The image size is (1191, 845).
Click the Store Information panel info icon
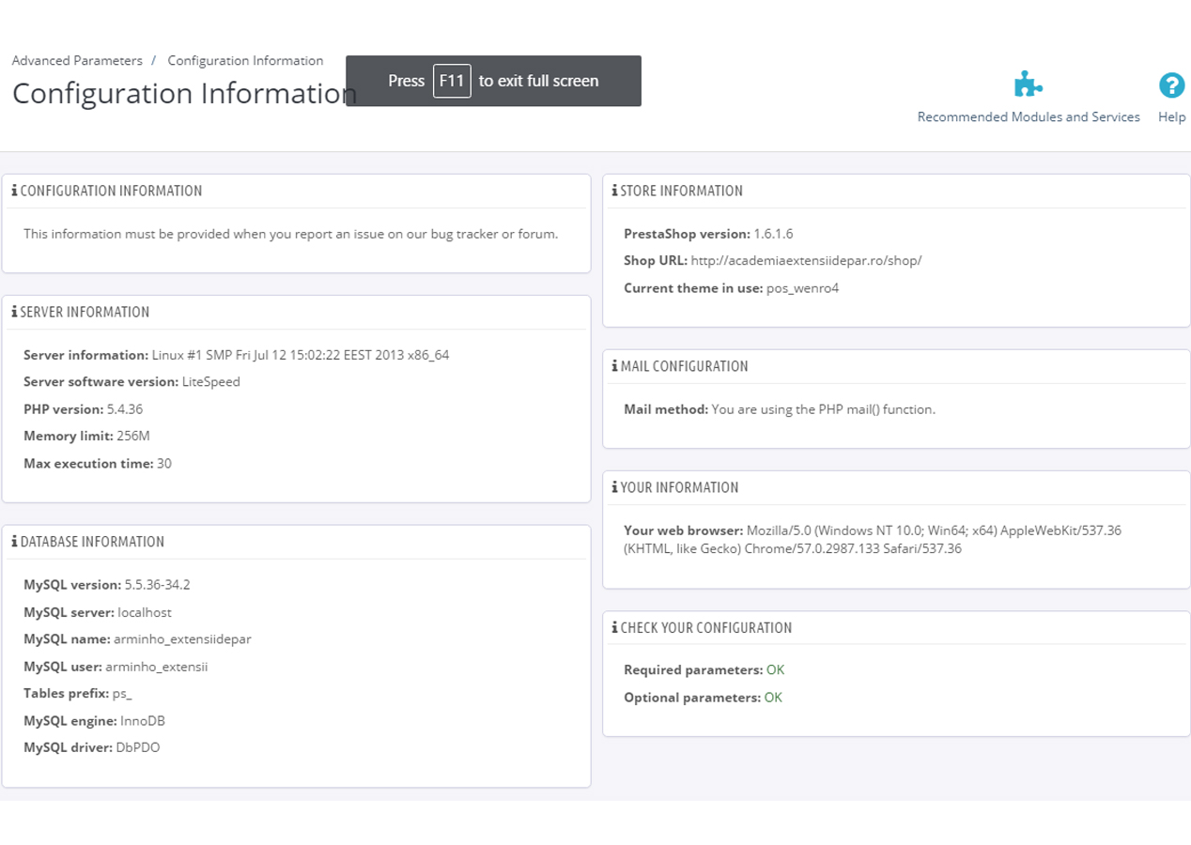[614, 191]
